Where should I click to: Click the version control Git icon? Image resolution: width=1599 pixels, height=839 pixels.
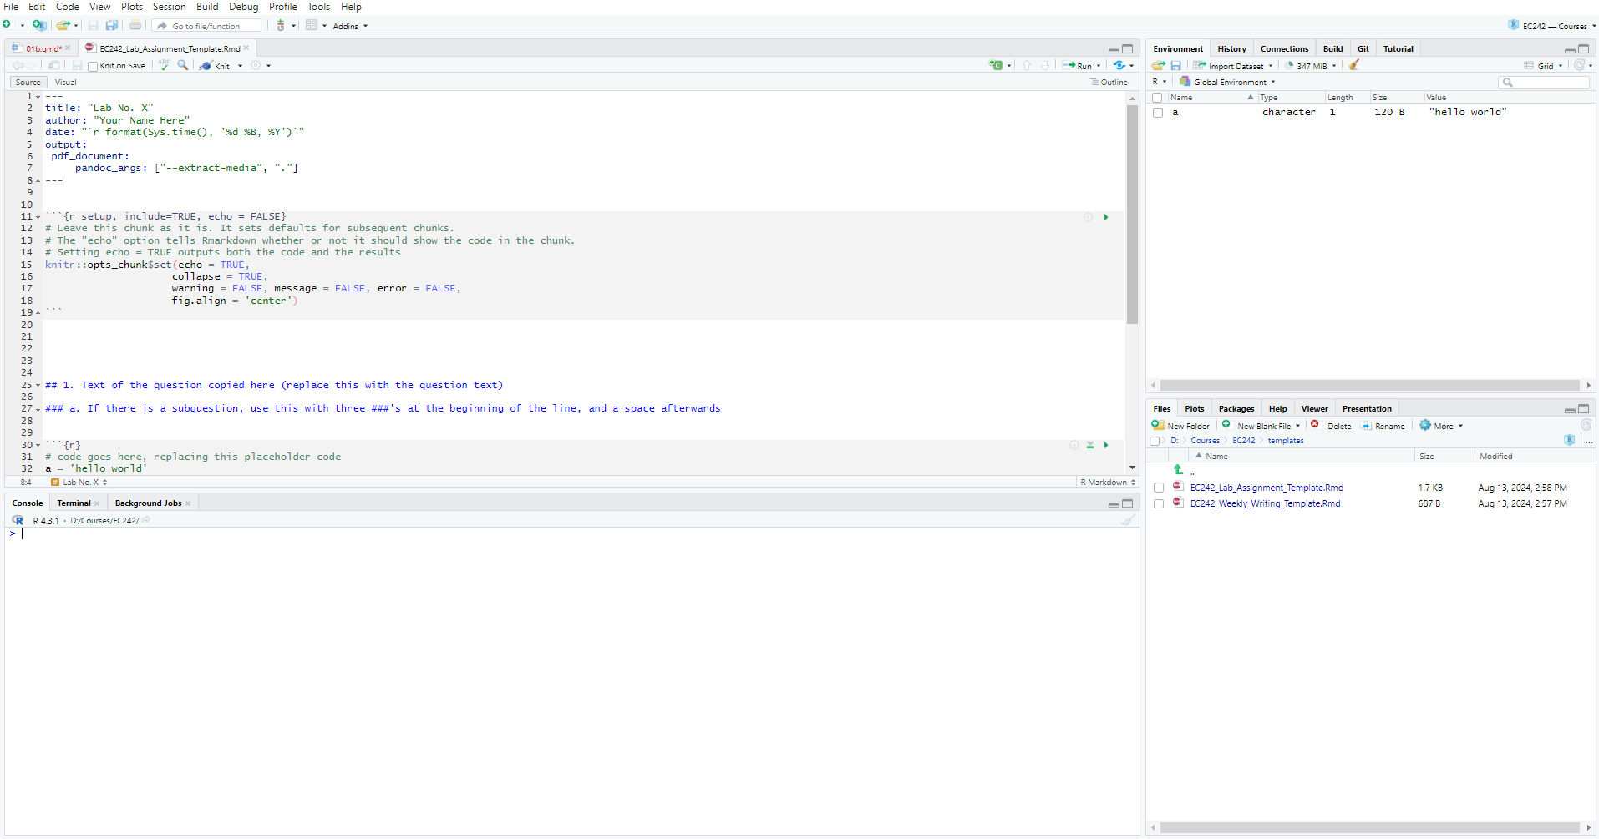281,25
